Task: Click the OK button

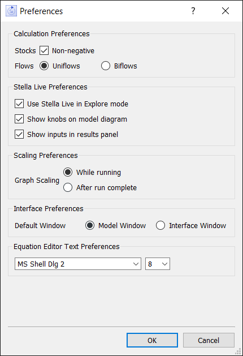Action: (x=152, y=340)
